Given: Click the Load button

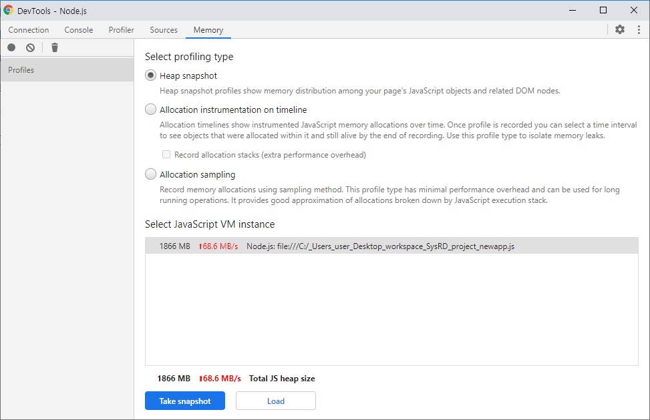Looking at the screenshot, I should (x=276, y=401).
